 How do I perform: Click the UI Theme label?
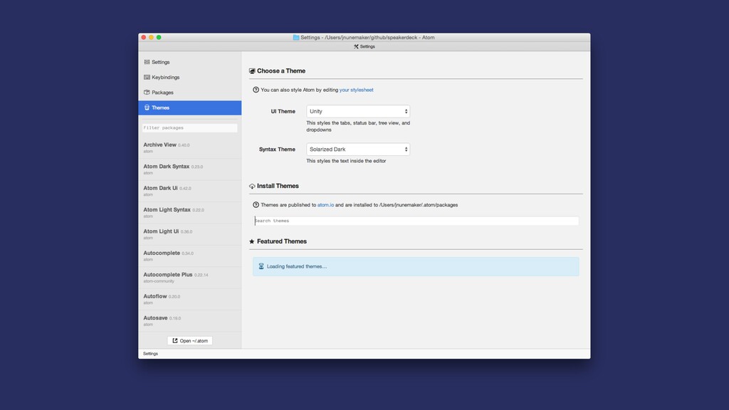click(283, 111)
